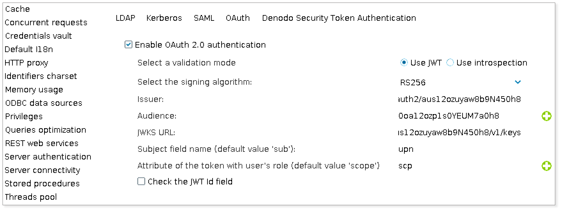Select the Use introspection validation mode
Screen dimensions: 561x210
(450, 63)
